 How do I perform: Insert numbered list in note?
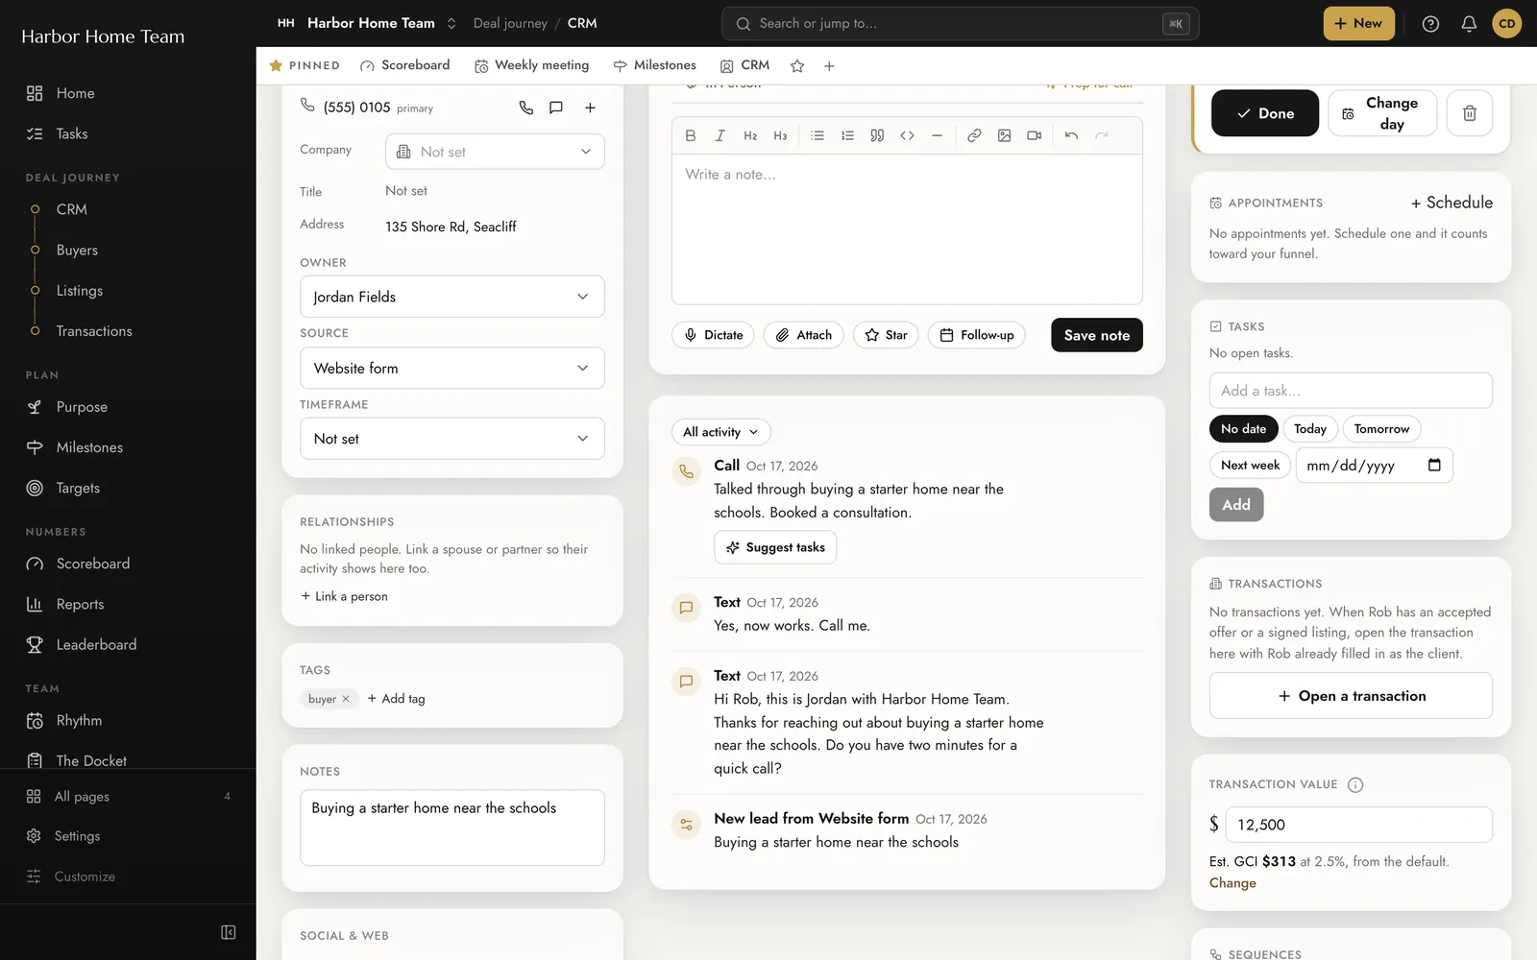(x=847, y=135)
